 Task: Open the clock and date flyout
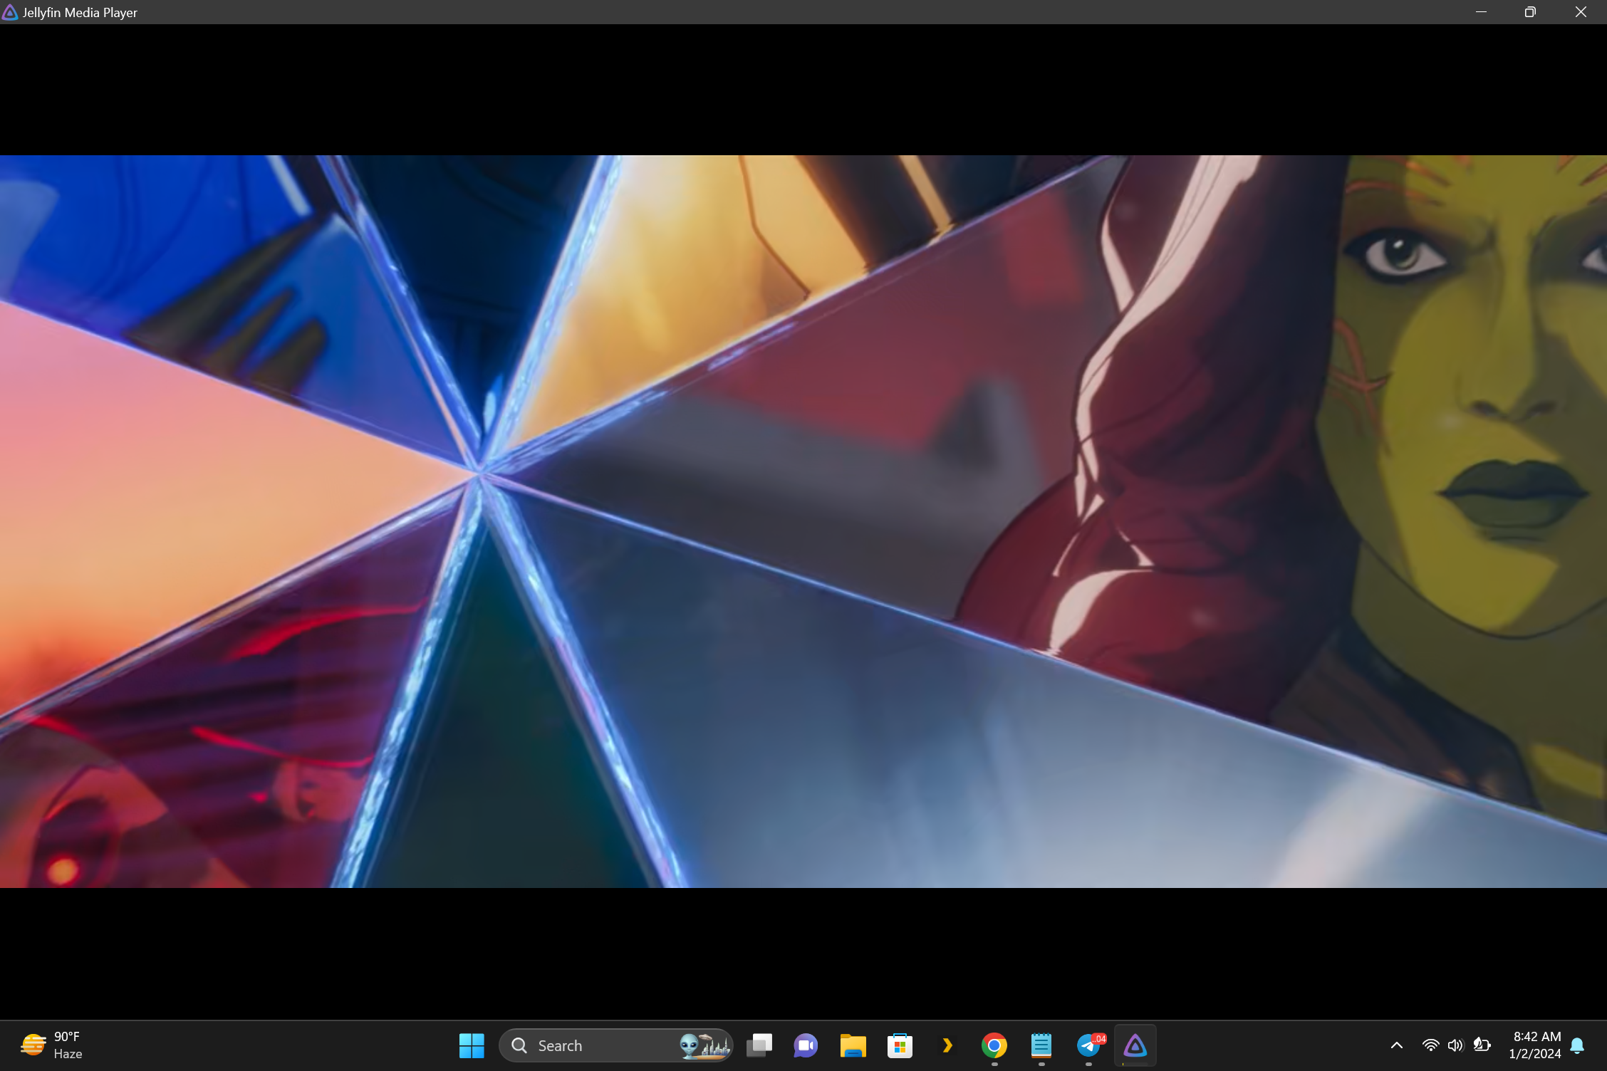[1536, 1045]
